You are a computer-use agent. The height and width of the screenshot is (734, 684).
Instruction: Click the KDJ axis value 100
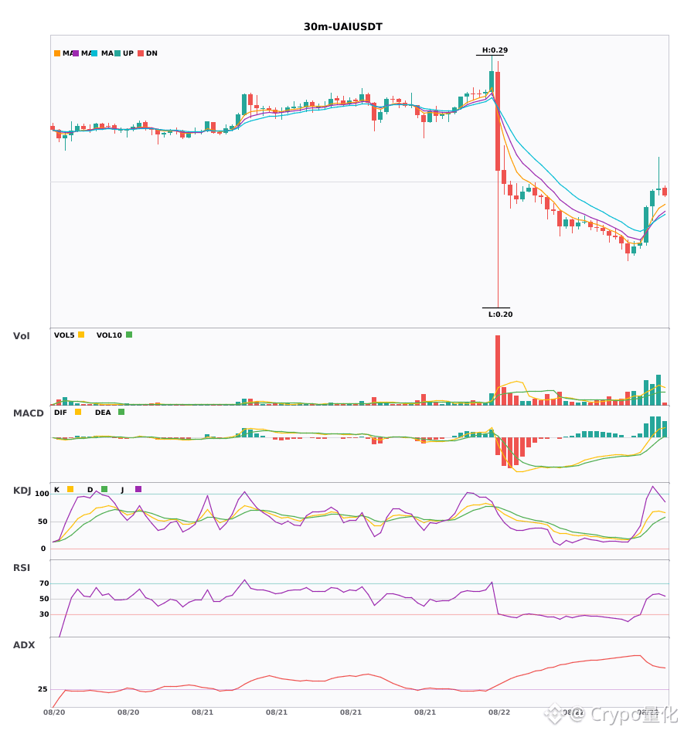click(43, 494)
